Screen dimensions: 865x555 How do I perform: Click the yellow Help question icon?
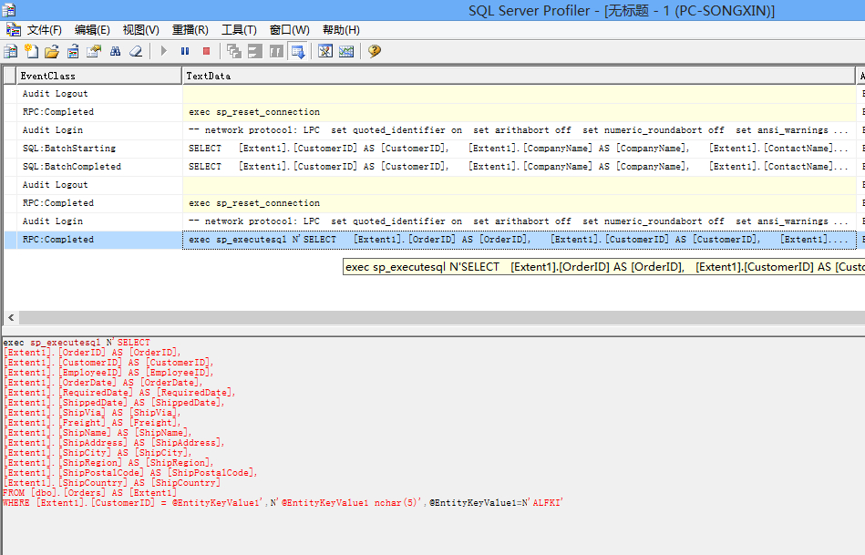(375, 51)
